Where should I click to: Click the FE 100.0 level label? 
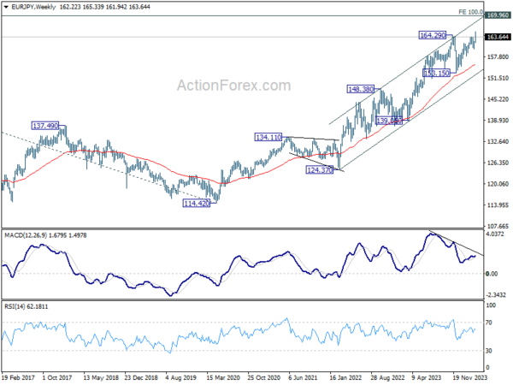click(x=470, y=12)
